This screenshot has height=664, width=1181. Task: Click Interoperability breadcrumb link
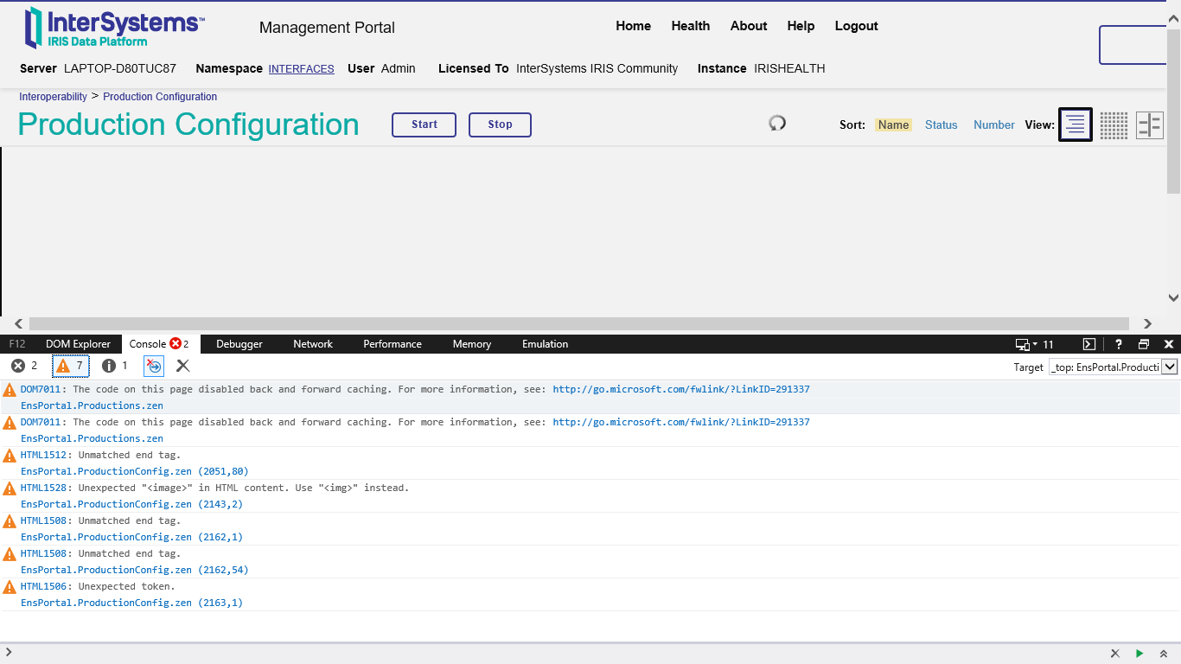(x=53, y=97)
